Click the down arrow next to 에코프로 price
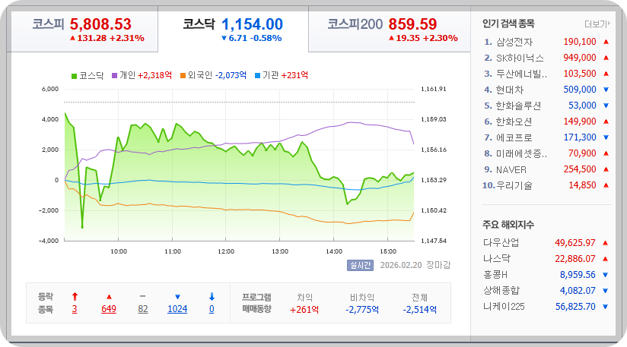The height and width of the screenshot is (347, 627). click(606, 137)
